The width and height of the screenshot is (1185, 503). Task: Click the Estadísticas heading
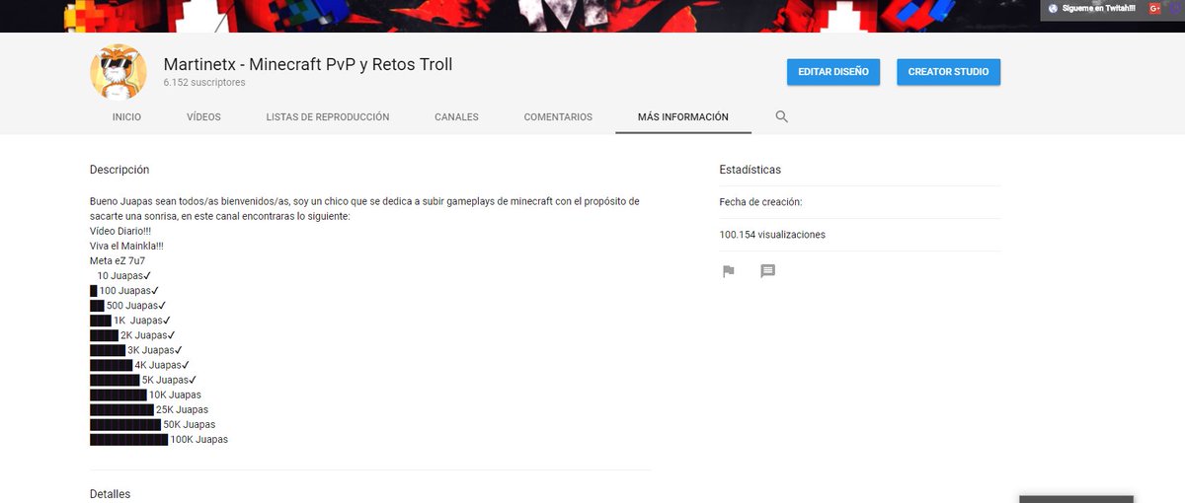tap(750, 170)
